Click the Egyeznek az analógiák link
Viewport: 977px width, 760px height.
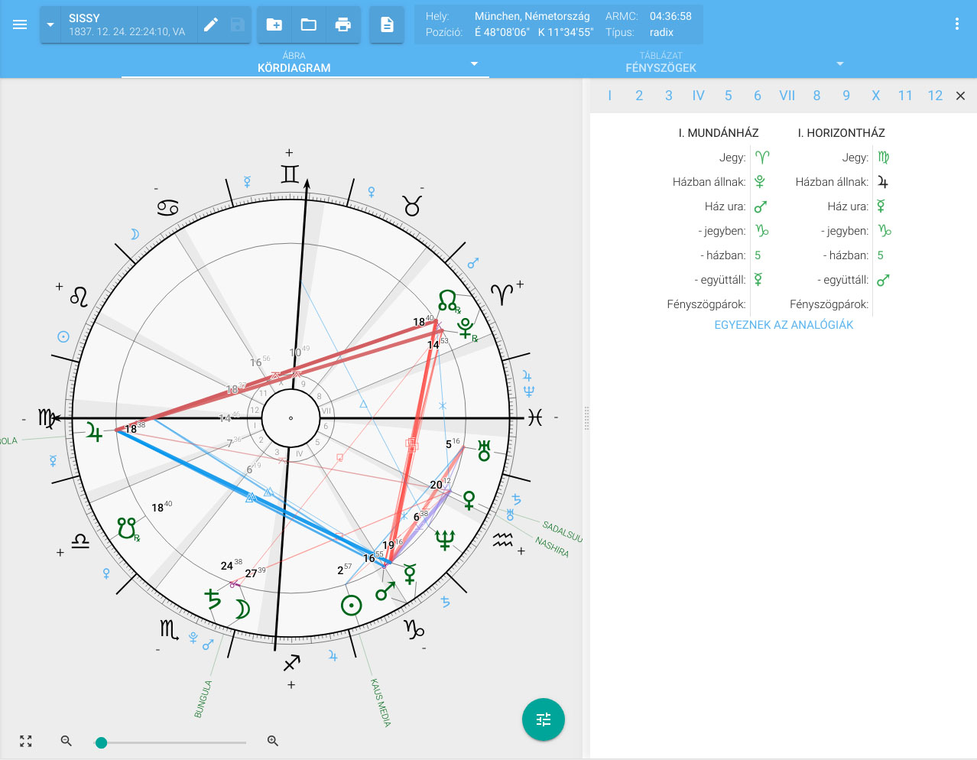784,325
